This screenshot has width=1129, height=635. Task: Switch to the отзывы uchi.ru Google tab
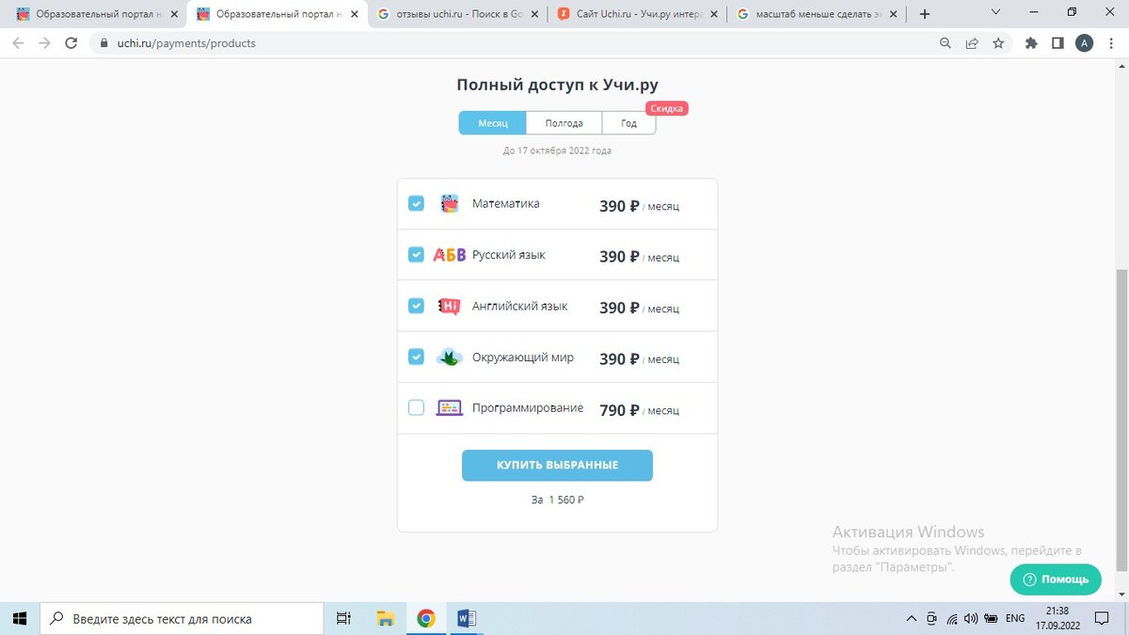(x=455, y=14)
